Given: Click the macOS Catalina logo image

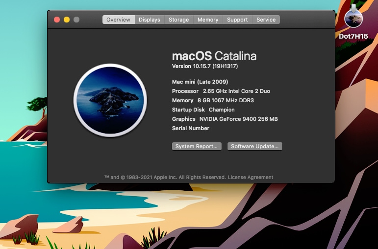Looking at the screenshot, I should click(x=110, y=100).
